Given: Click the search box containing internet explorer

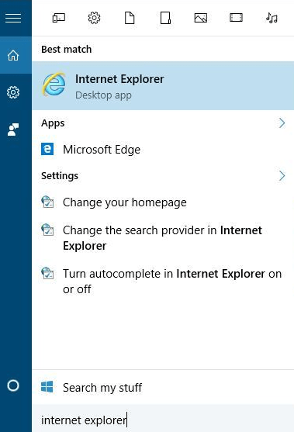Looking at the screenshot, I should 163,420.
